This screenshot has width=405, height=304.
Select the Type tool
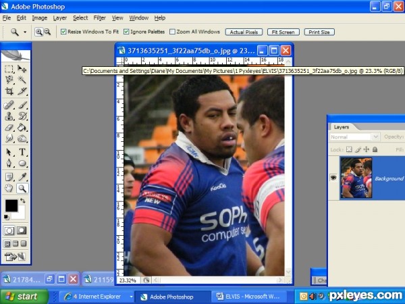pos(22,152)
